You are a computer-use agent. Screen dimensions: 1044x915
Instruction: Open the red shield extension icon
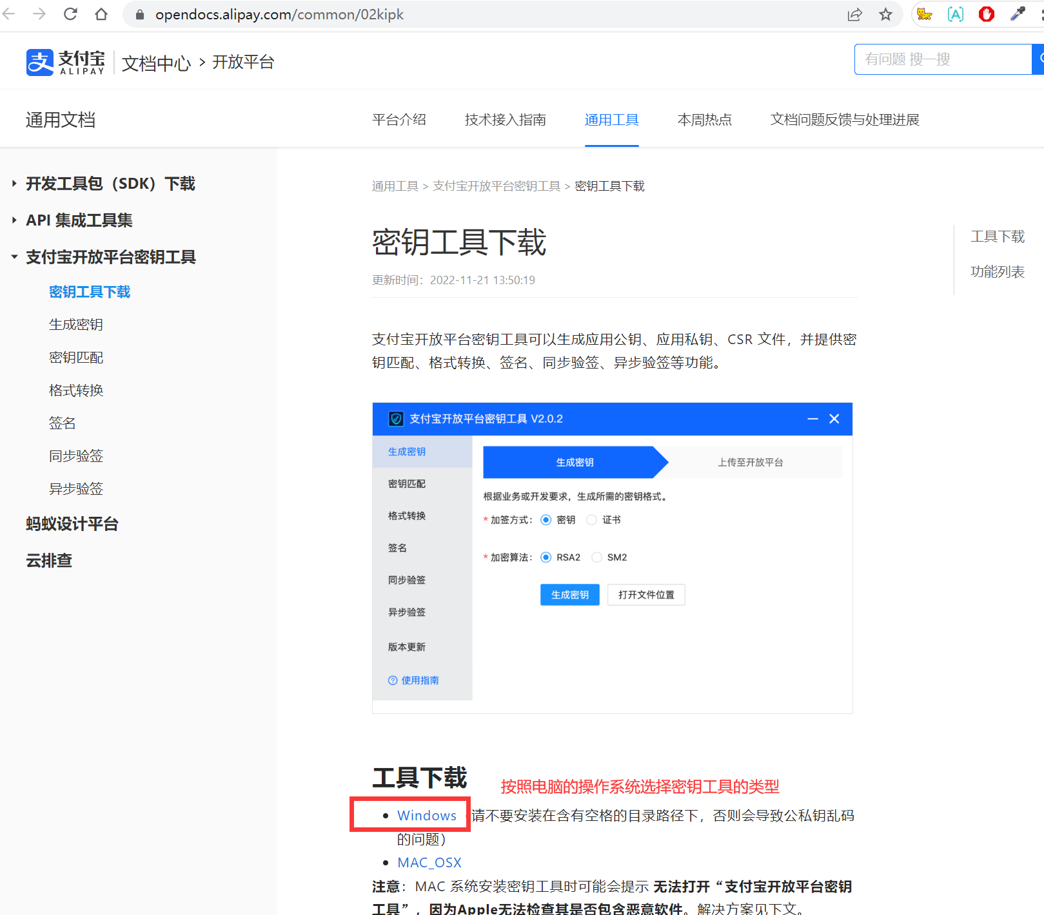[986, 14]
